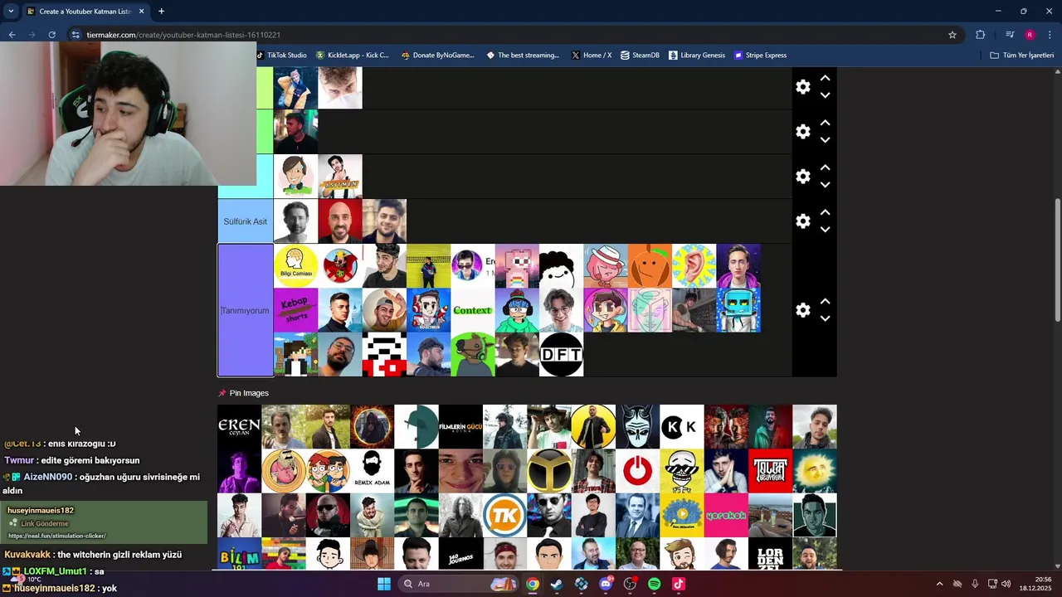The width and height of the screenshot is (1062, 597).
Task: Pick the red power button image
Action: (637, 471)
